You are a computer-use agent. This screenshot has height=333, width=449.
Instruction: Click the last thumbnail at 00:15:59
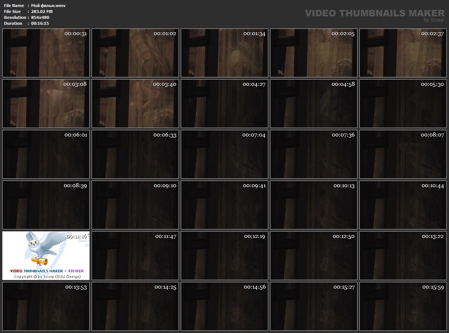click(403, 306)
